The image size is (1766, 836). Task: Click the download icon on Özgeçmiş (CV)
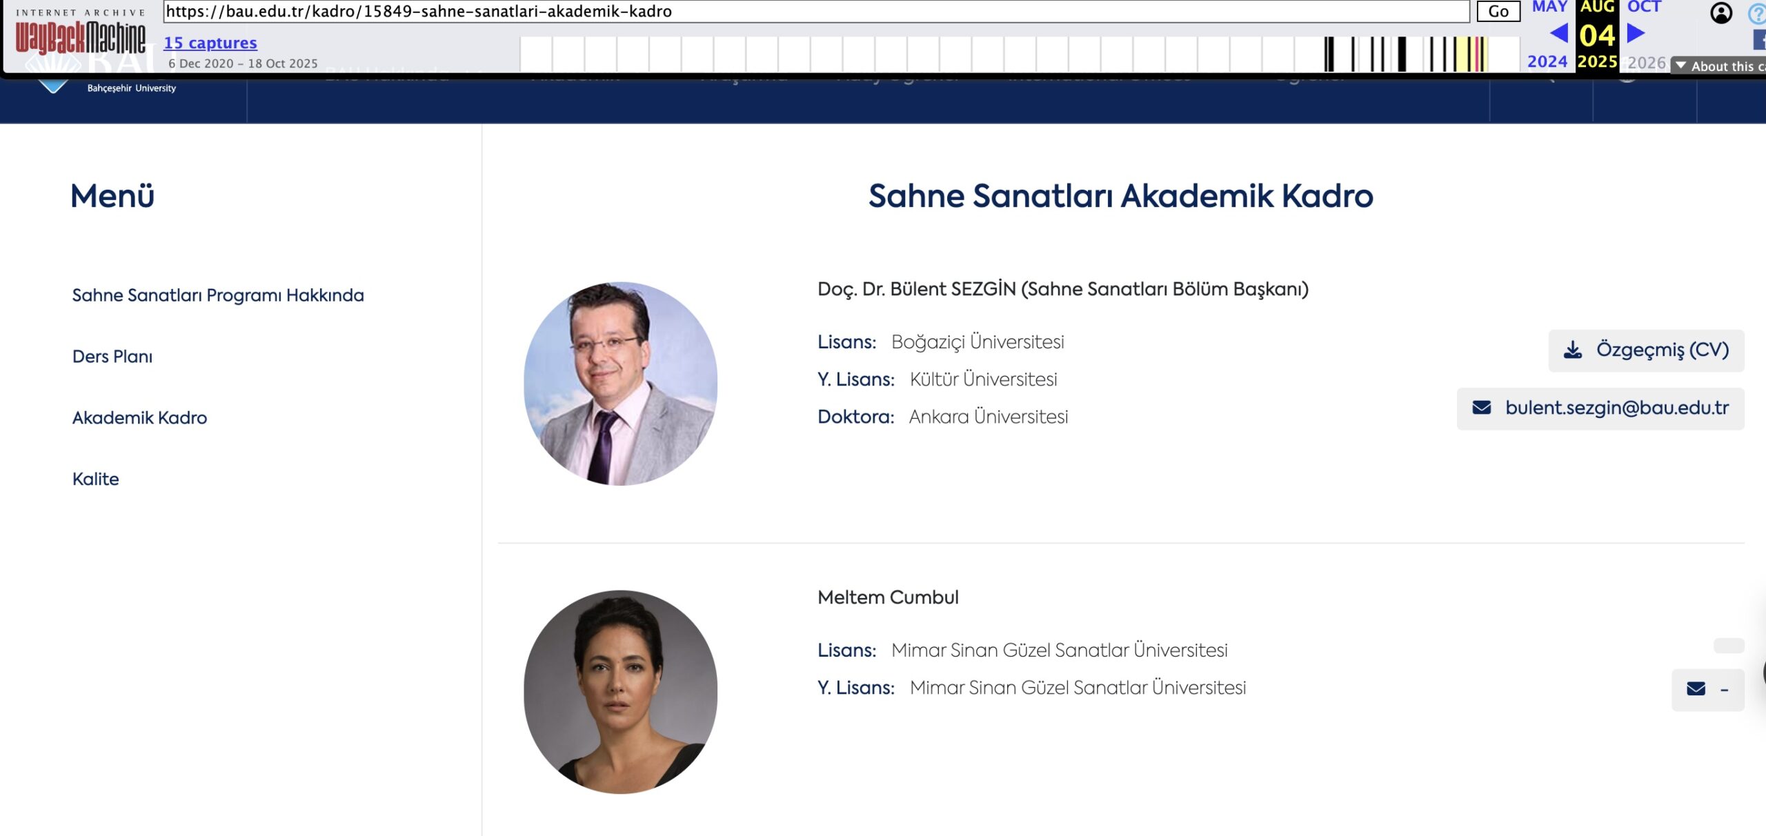(1573, 350)
